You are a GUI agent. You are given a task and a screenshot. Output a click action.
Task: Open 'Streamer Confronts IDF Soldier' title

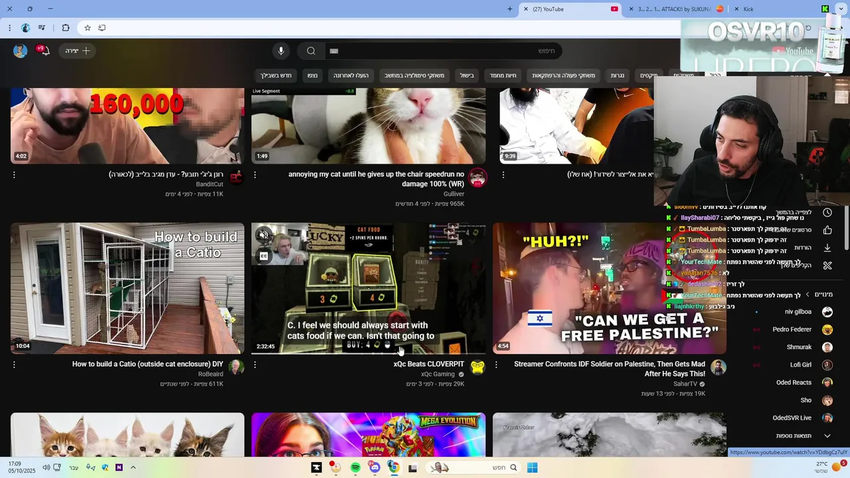[610, 369]
